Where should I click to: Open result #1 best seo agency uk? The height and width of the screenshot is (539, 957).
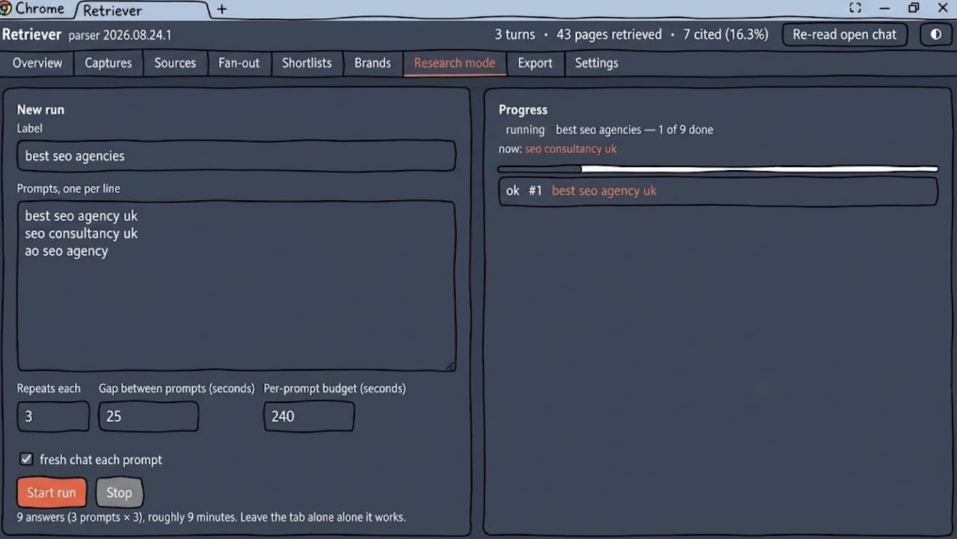(718, 191)
